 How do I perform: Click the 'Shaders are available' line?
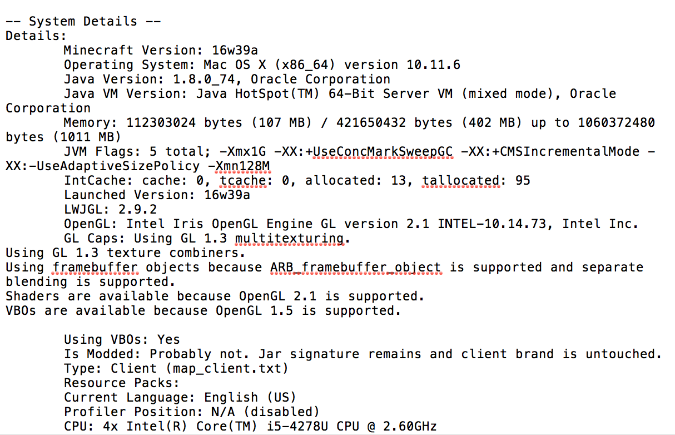click(x=215, y=296)
